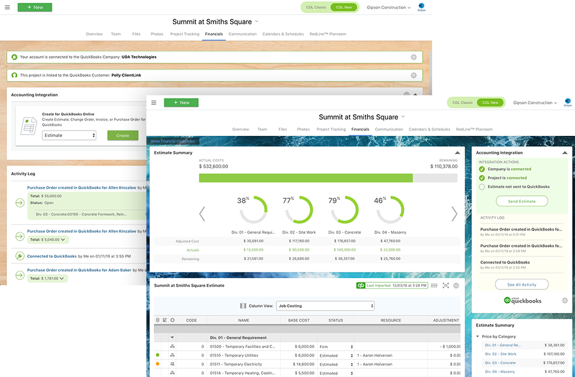Click link icon on project-linked banner
Image resolution: width=575 pixels, height=377 pixels.
[x=14, y=75]
